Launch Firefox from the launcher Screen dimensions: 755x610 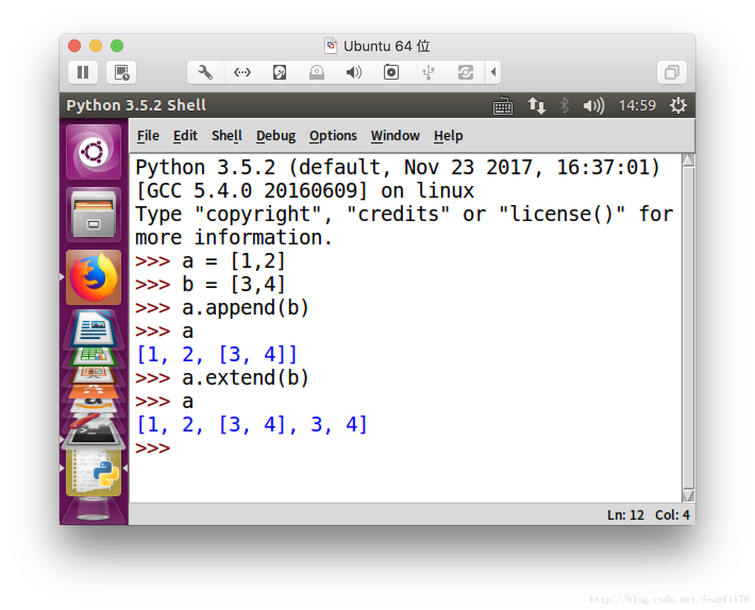[94, 277]
